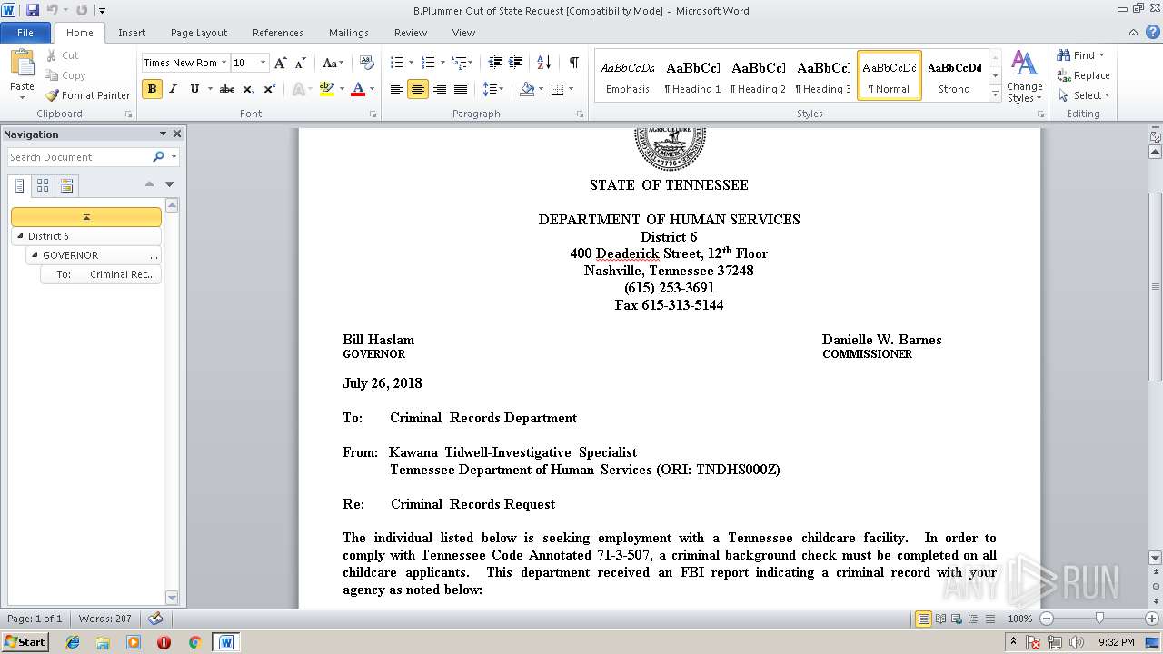
Task: Collapse District 6 heading in Navigation
Action: pos(21,236)
